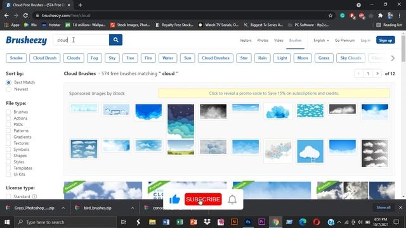
Task: Click the thumbs-up like icon
Action: pyautogui.click(x=174, y=199)
